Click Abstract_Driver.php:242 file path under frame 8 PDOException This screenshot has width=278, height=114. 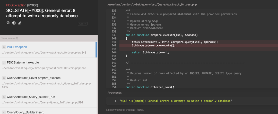point(44,53)
